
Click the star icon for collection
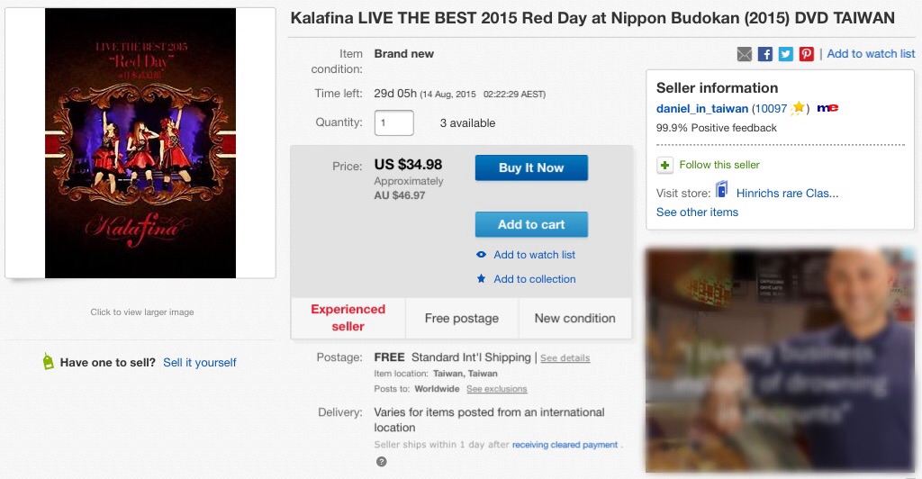[482, 279]
